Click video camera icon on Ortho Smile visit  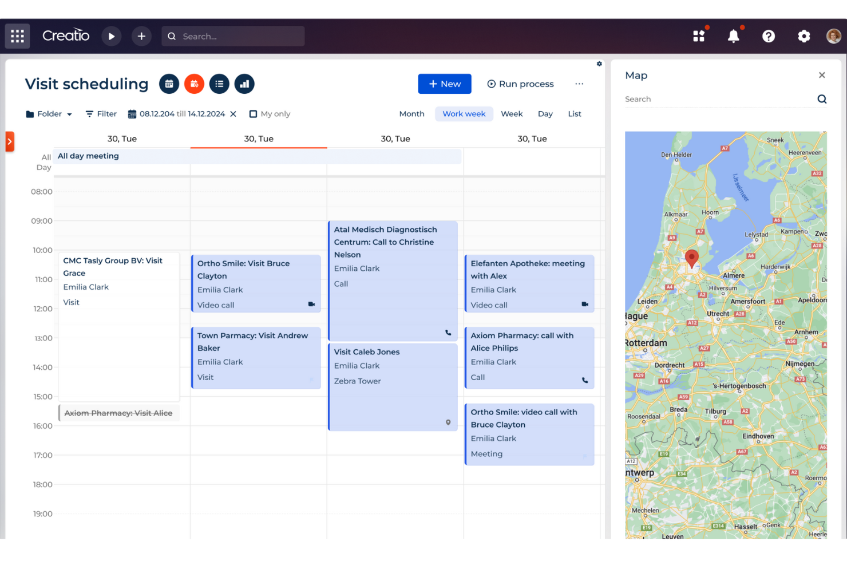(311, 305)
